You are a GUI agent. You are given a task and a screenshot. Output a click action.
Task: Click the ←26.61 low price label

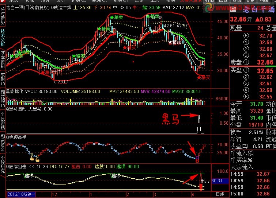point(61,82)
